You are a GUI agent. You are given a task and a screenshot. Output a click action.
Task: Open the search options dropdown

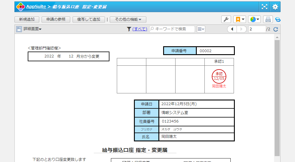pos(201,29)
